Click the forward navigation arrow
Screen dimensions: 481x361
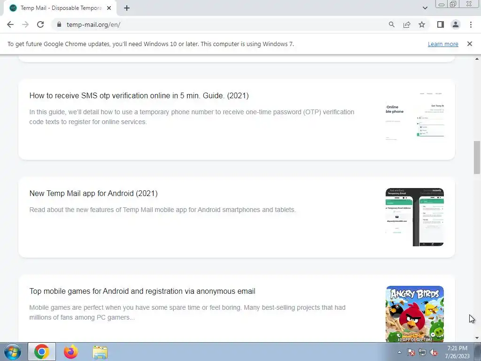[25, 24]
